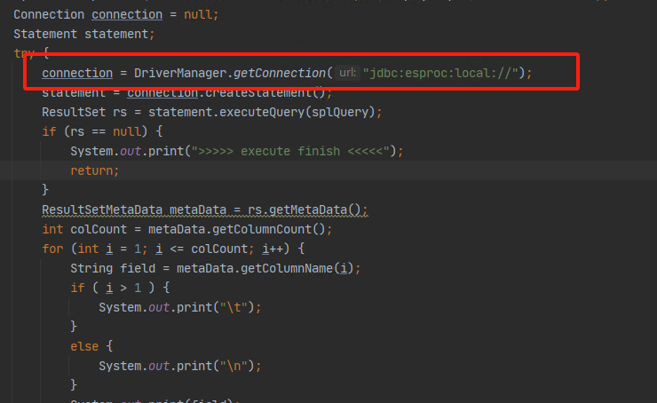
Task: Click 'ResultSetMetaData metaData' declaration
Action: click(134, 209)
